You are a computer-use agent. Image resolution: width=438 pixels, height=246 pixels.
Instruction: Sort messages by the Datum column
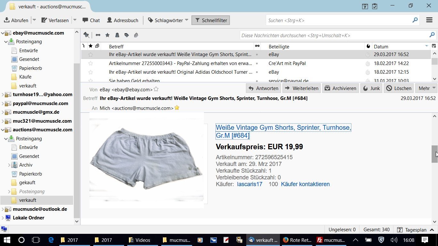pos(398,46)
